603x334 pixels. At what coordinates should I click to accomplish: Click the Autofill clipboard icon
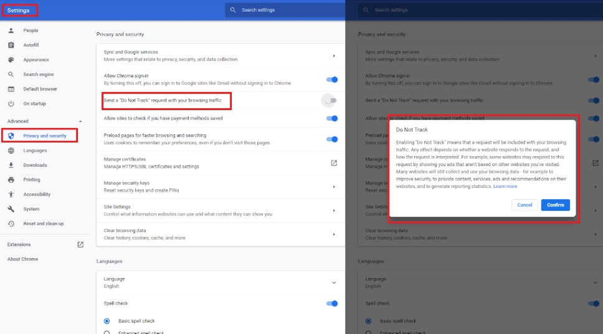pos(11,45)
